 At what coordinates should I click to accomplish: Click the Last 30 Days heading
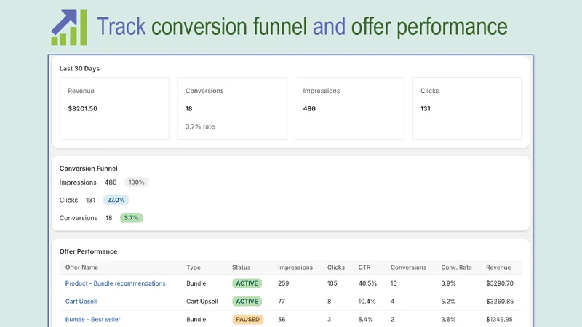click(79, 68)
